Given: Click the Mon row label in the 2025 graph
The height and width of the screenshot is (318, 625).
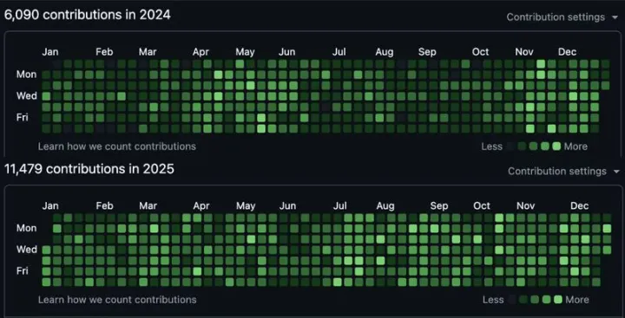Looking at the screenshot, I should click(x=26, y=228).
